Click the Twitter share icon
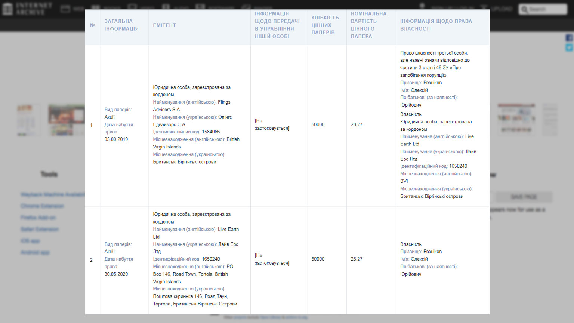This screenshot has width=574, height=323. point(569,47)
